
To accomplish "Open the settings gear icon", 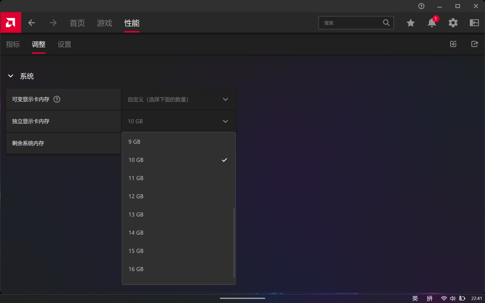I will 453,23.
